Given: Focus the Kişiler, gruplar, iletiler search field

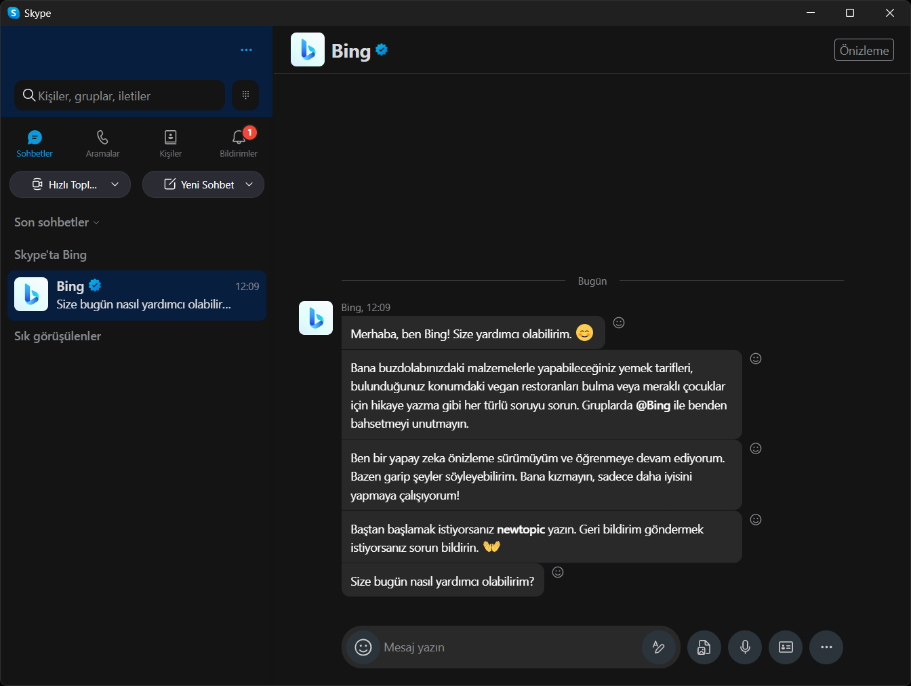Looking at the screenshot, I should [120, 96].
